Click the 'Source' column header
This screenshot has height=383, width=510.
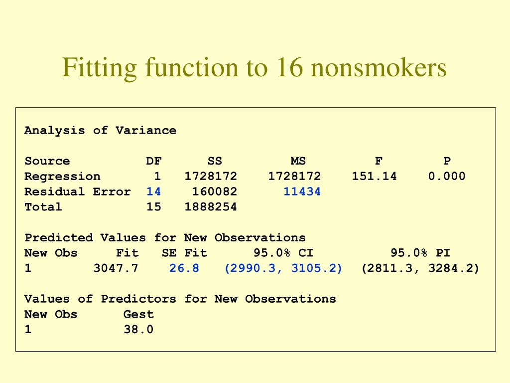point(47,161)
